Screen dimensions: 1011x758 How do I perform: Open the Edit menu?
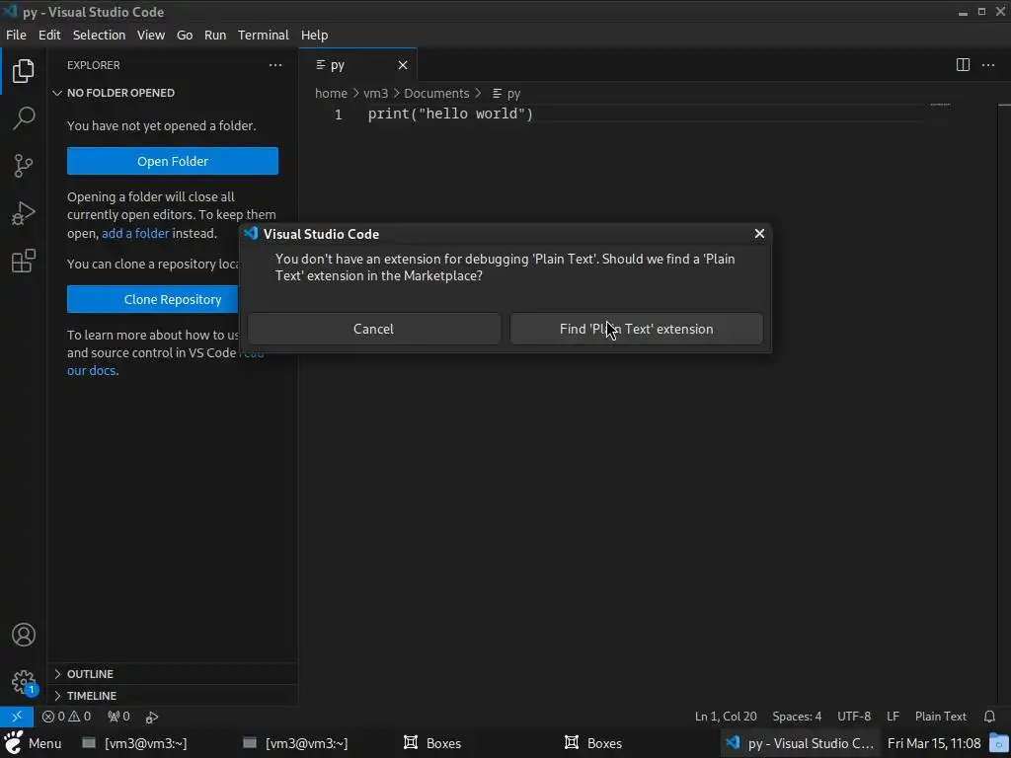coord(49,35)
